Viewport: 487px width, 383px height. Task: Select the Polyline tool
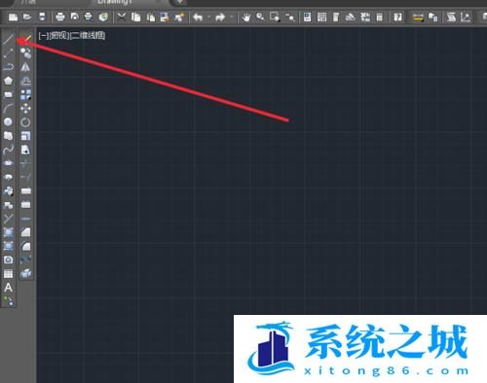[9, 67]
